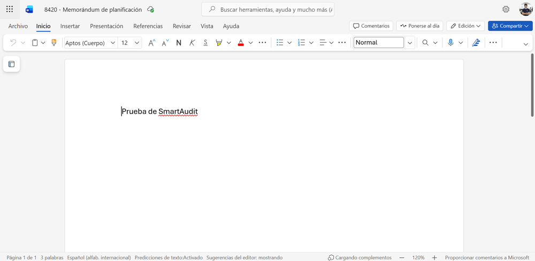Screen dimensions: 535x261
Task: Check the cloud saved status icon
Action: pyautogui.click(x=150, y=10)
